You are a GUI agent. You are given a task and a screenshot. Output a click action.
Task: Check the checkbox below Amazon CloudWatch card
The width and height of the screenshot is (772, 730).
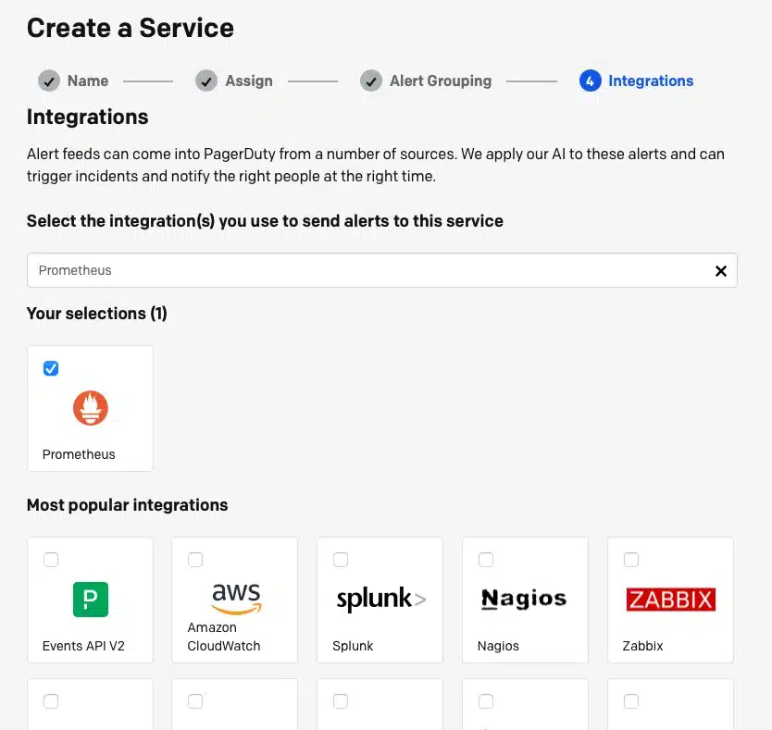[x=195, y=701]
